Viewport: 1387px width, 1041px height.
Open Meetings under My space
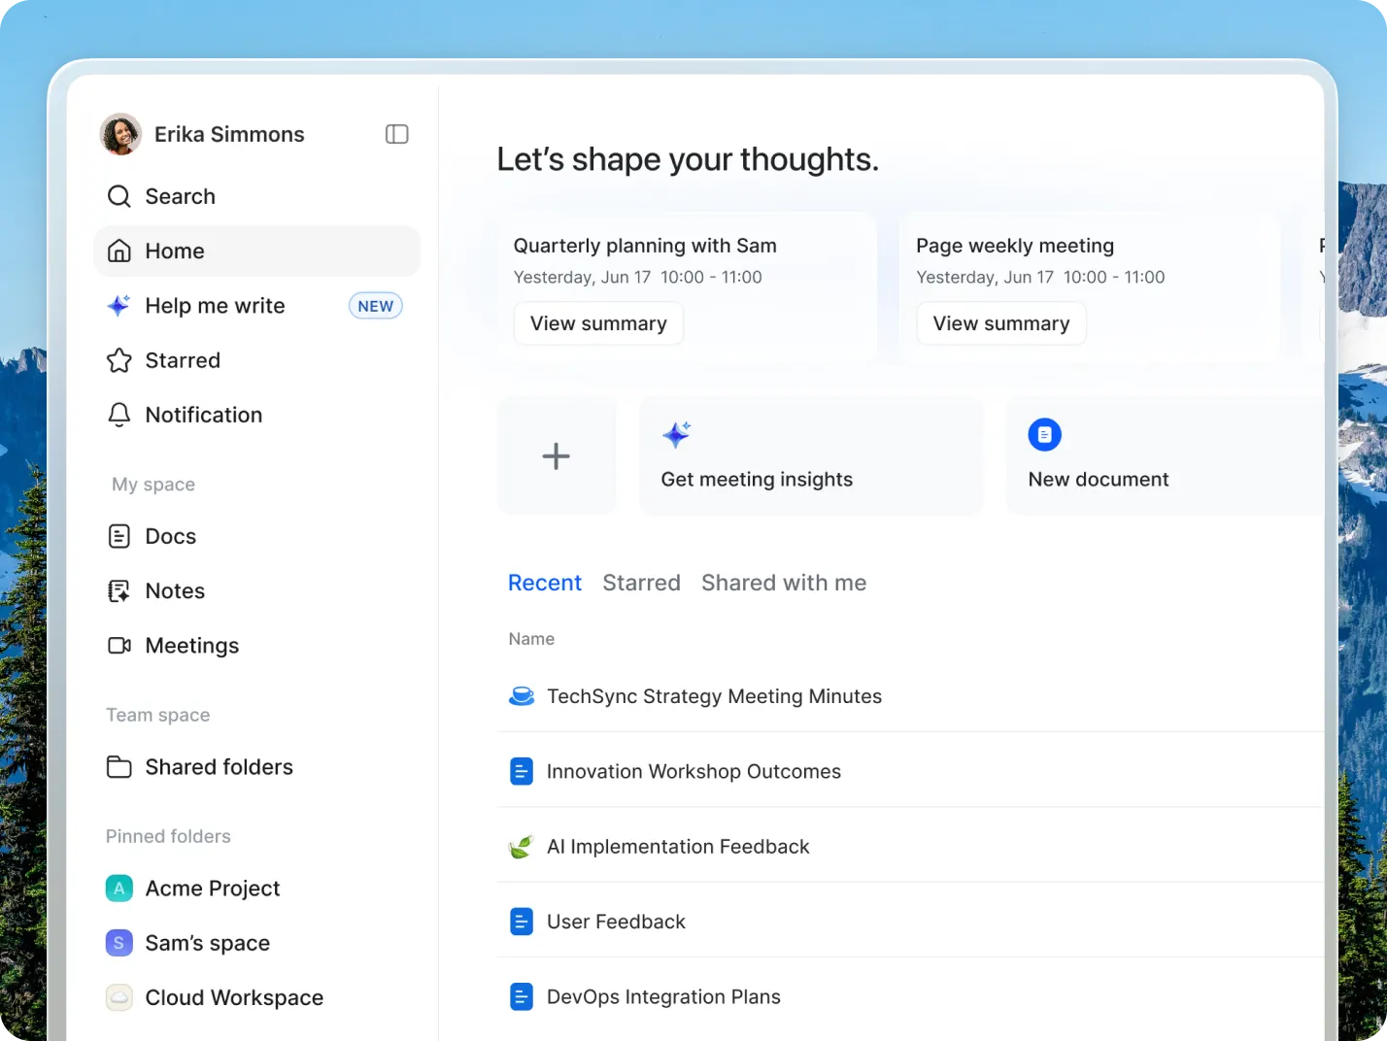[257, 646]
